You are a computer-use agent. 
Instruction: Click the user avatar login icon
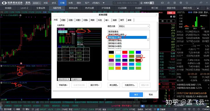coord(141,3)
